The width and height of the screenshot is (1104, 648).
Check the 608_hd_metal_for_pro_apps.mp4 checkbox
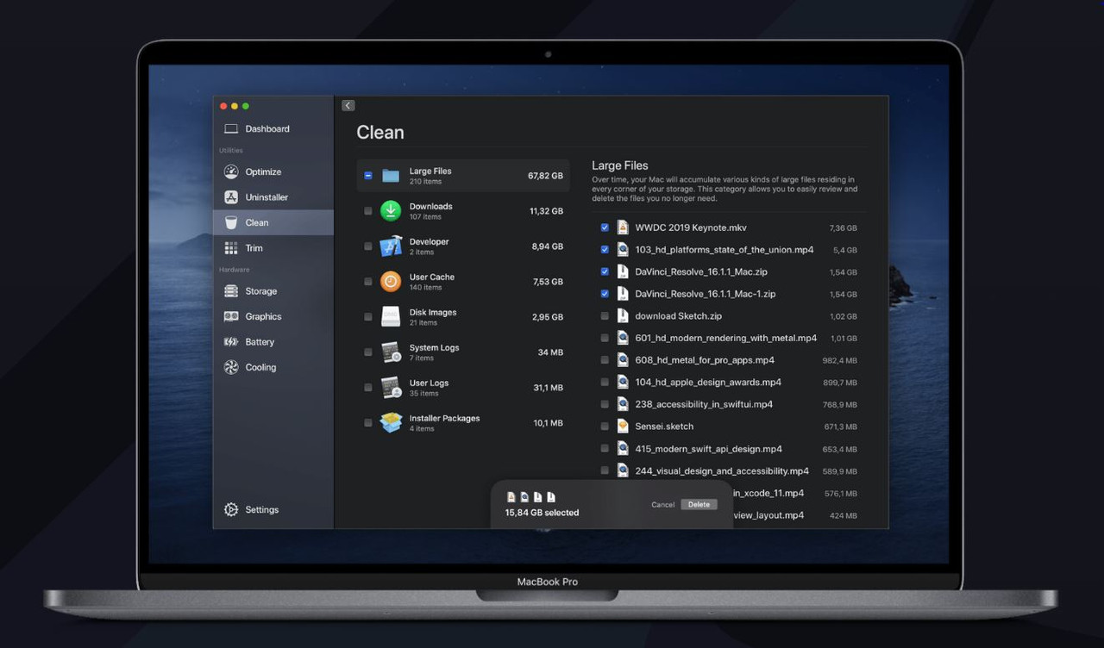coord(605,360)
